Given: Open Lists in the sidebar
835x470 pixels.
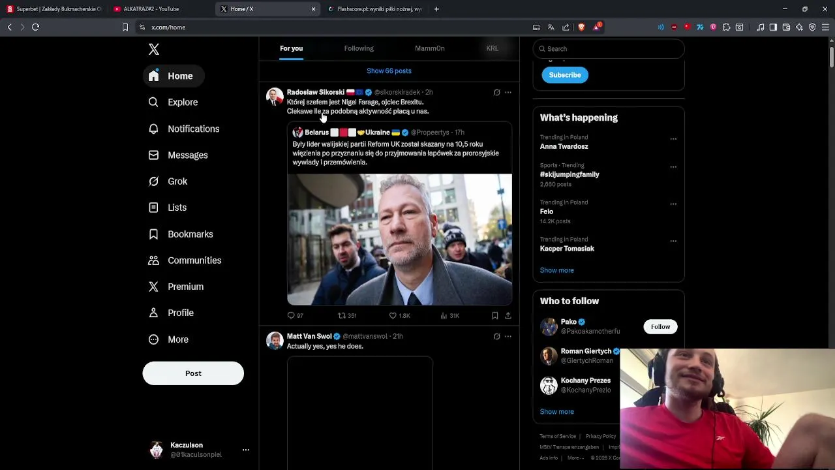Looking at the screenshot, I should pyautogui.click(x=168, y=208).
